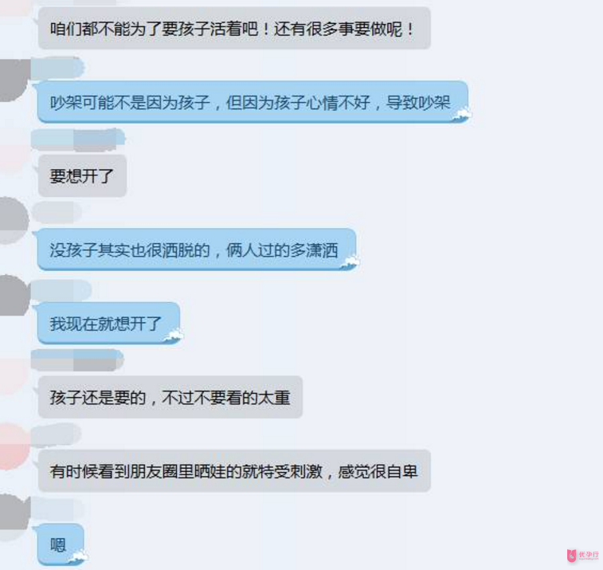Click the message "有时候看到朋友圈里晒娃的"
Screen dimensions: 603x570
click(x=234, y=470)
